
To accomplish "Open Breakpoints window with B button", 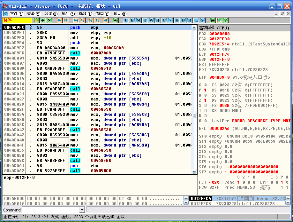I will click(x=183, y=20).
